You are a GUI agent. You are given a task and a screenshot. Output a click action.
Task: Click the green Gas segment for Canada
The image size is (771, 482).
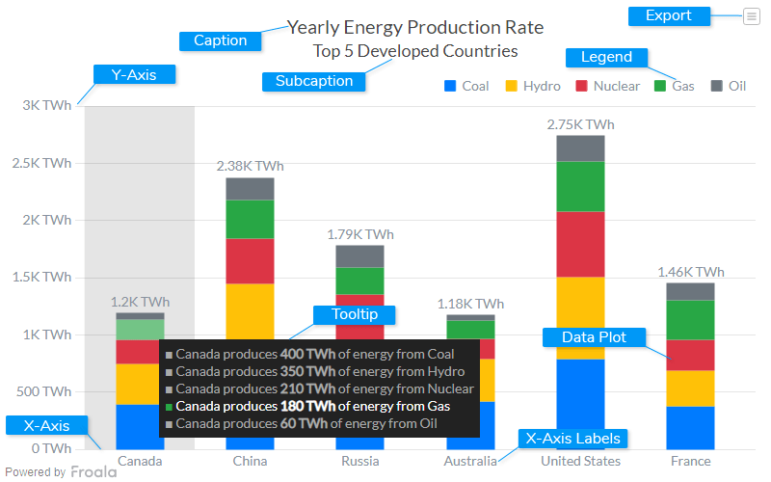point(140,330)
